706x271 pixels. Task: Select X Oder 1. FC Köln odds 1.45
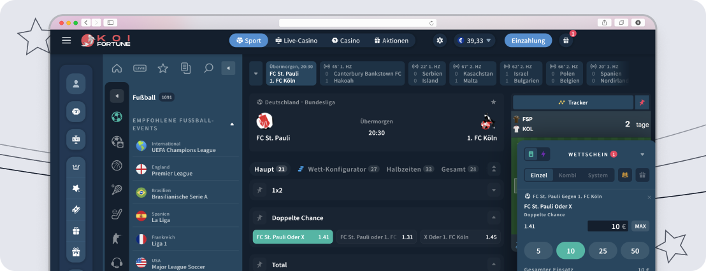click(460, 237)
